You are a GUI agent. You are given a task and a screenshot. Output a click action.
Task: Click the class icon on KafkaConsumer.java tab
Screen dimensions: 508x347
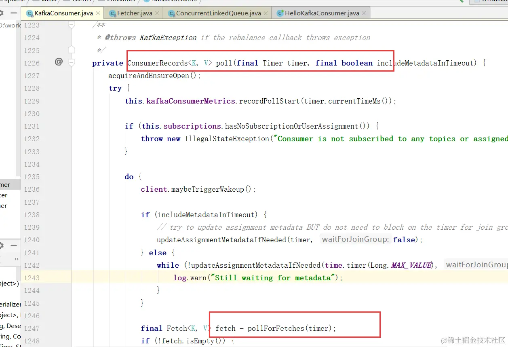30,13
